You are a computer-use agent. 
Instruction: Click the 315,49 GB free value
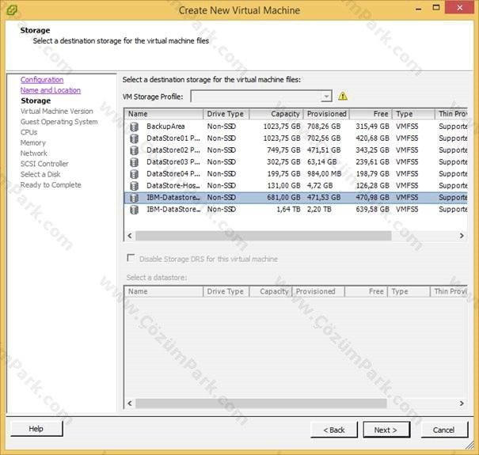pos(372,127)
